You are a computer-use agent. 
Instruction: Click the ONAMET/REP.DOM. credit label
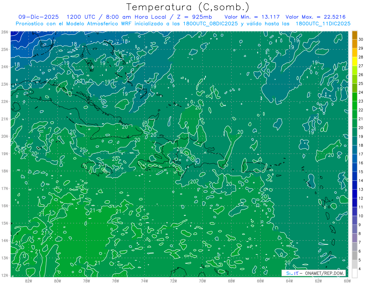(x=324, y=273)
